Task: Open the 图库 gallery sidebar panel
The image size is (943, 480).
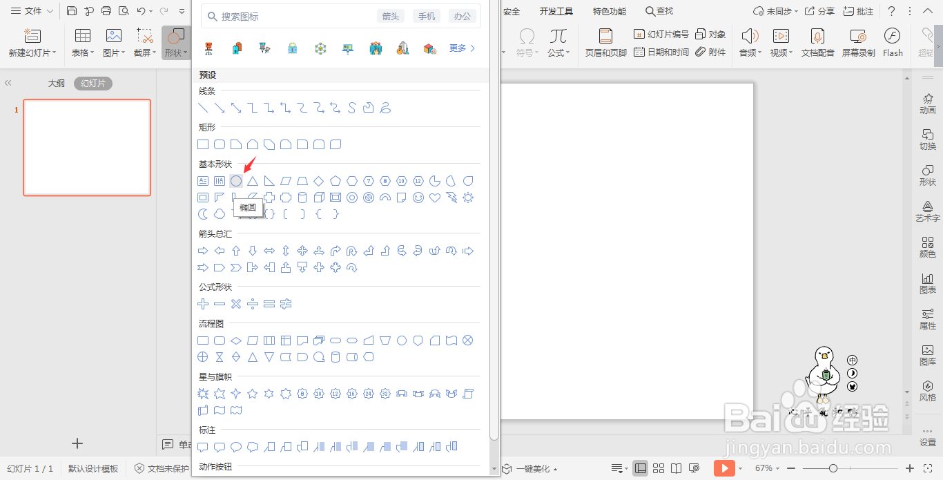Action: 928,355
